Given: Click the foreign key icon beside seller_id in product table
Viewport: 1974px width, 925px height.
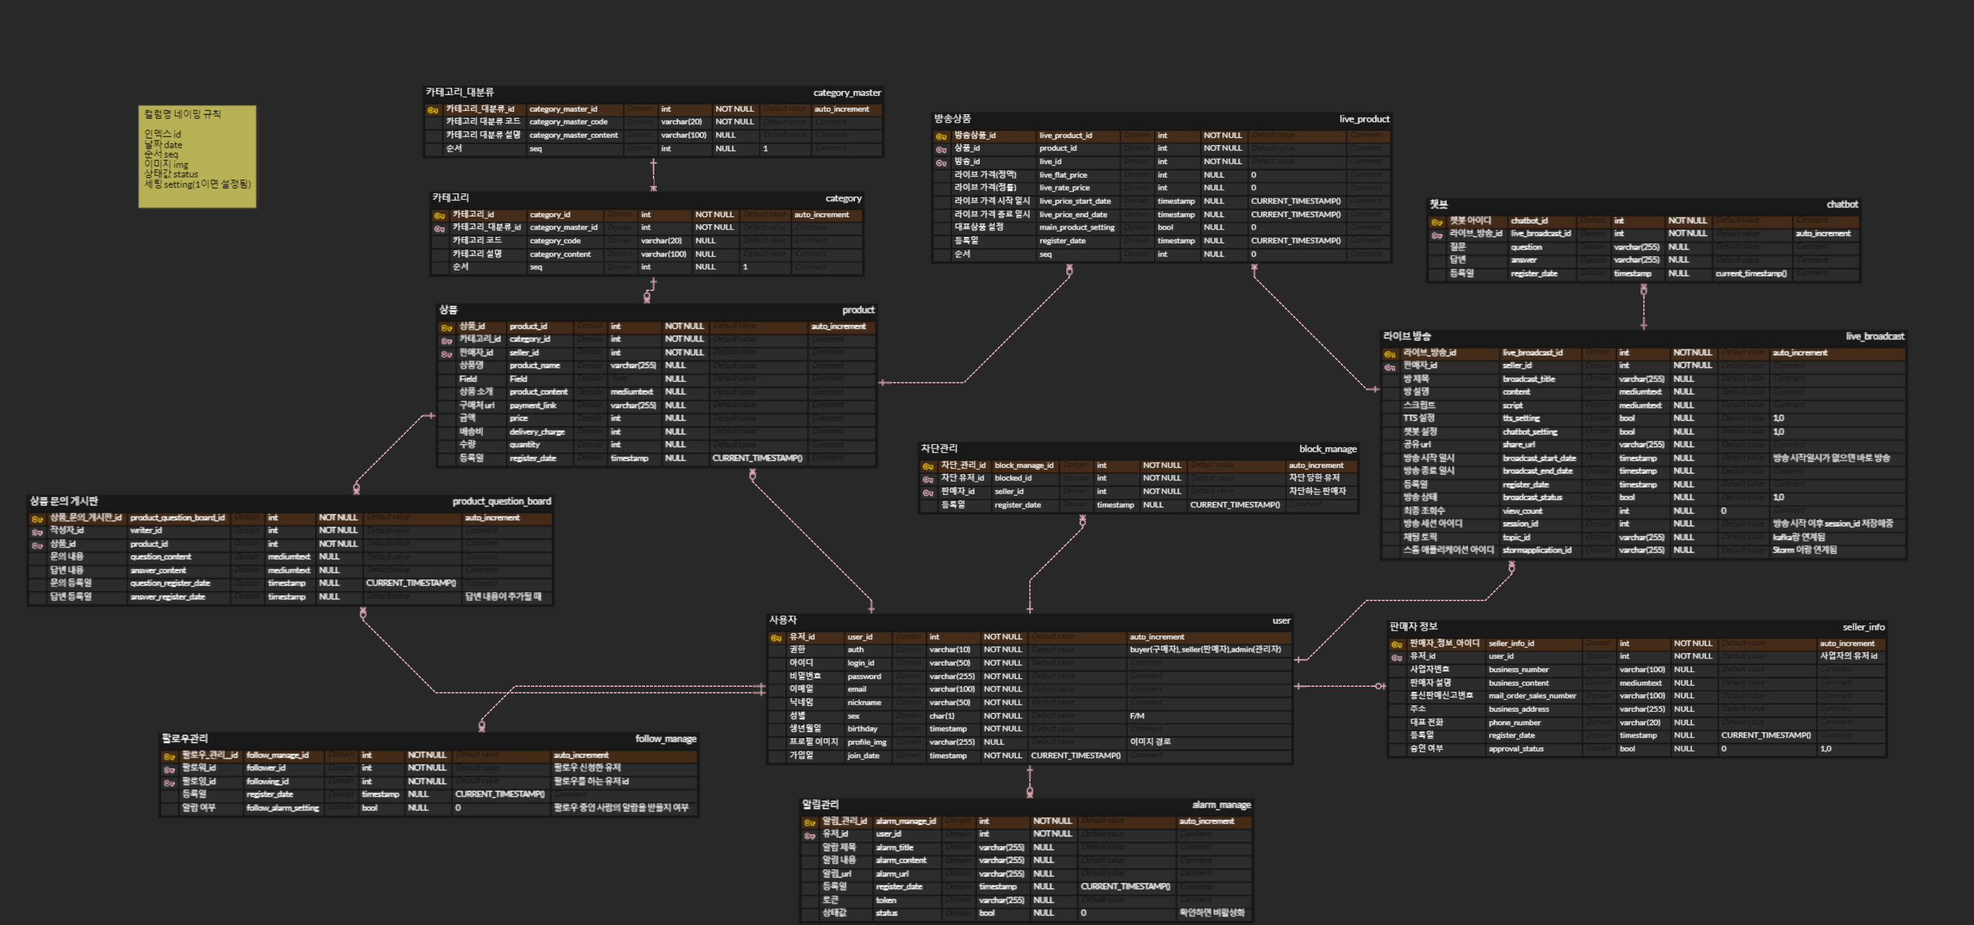Looking at the screenshot, I should [447, 354].
